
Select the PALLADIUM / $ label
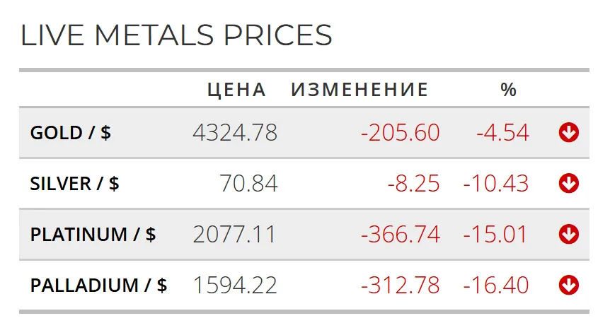point(98,286)
